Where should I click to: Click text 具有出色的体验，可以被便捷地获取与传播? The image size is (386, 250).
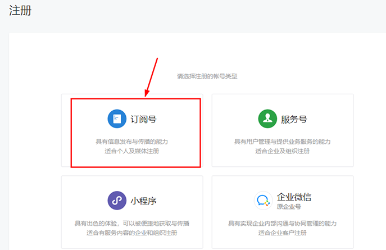132,224
